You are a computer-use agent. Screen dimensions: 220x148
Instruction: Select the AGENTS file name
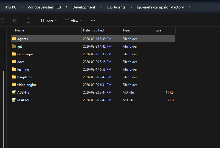[x=23, y=92]
